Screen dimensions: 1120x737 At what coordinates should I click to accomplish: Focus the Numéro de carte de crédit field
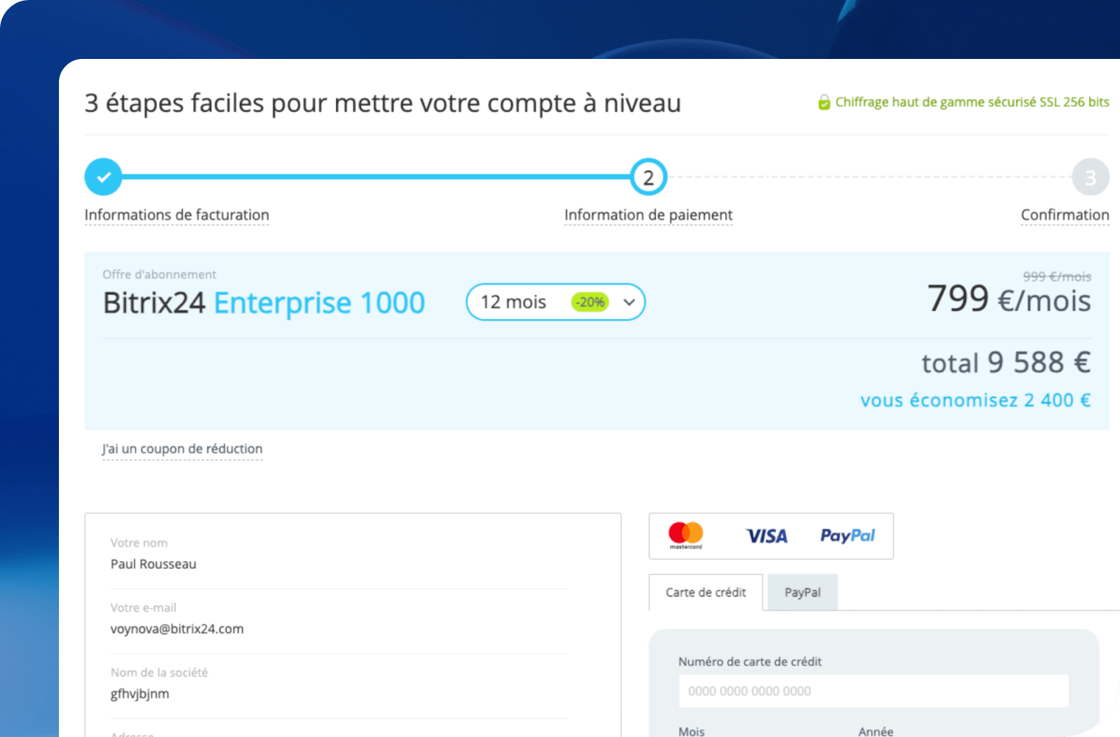pyautogui.click(x=873, y=691)
